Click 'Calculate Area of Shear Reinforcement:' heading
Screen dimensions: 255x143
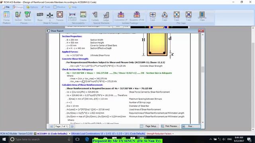pos(82,85)
